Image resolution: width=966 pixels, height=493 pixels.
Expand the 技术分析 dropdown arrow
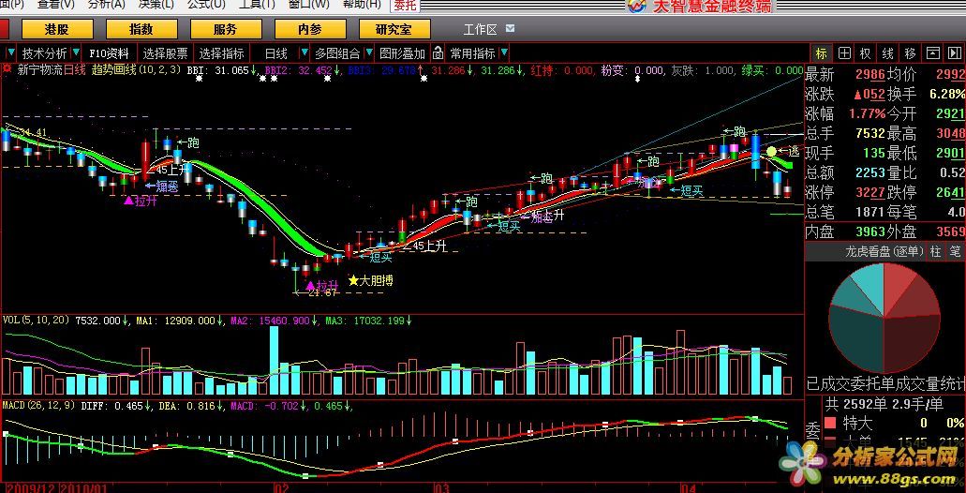[76, 53]
